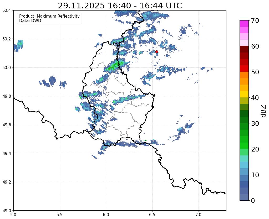Click the longitude axis label 5.5
This screenshot has height=219, width=269.
pyautogui.click(x=60, y=215)
